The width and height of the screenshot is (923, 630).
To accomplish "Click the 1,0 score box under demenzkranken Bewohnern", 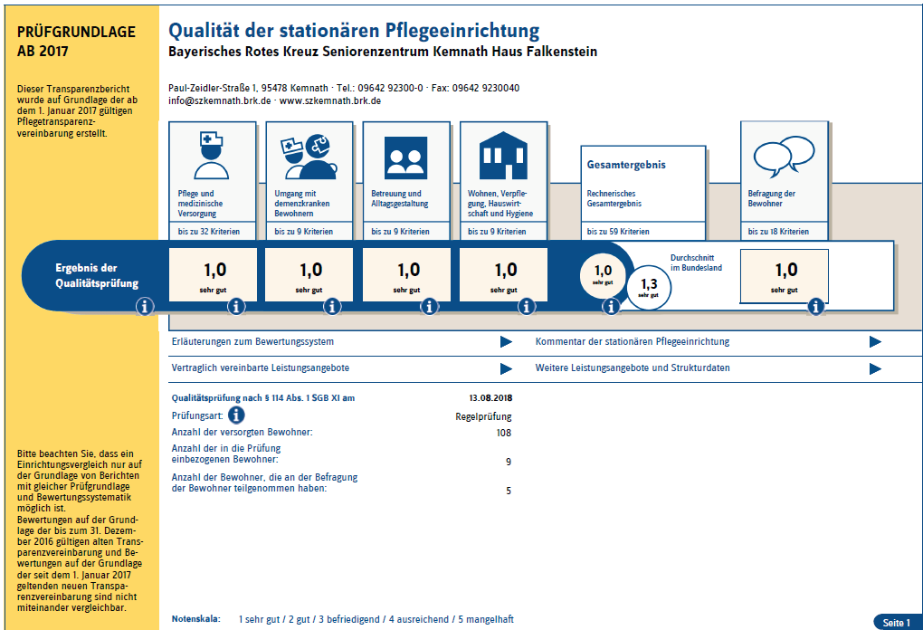I will coord(309,274).
